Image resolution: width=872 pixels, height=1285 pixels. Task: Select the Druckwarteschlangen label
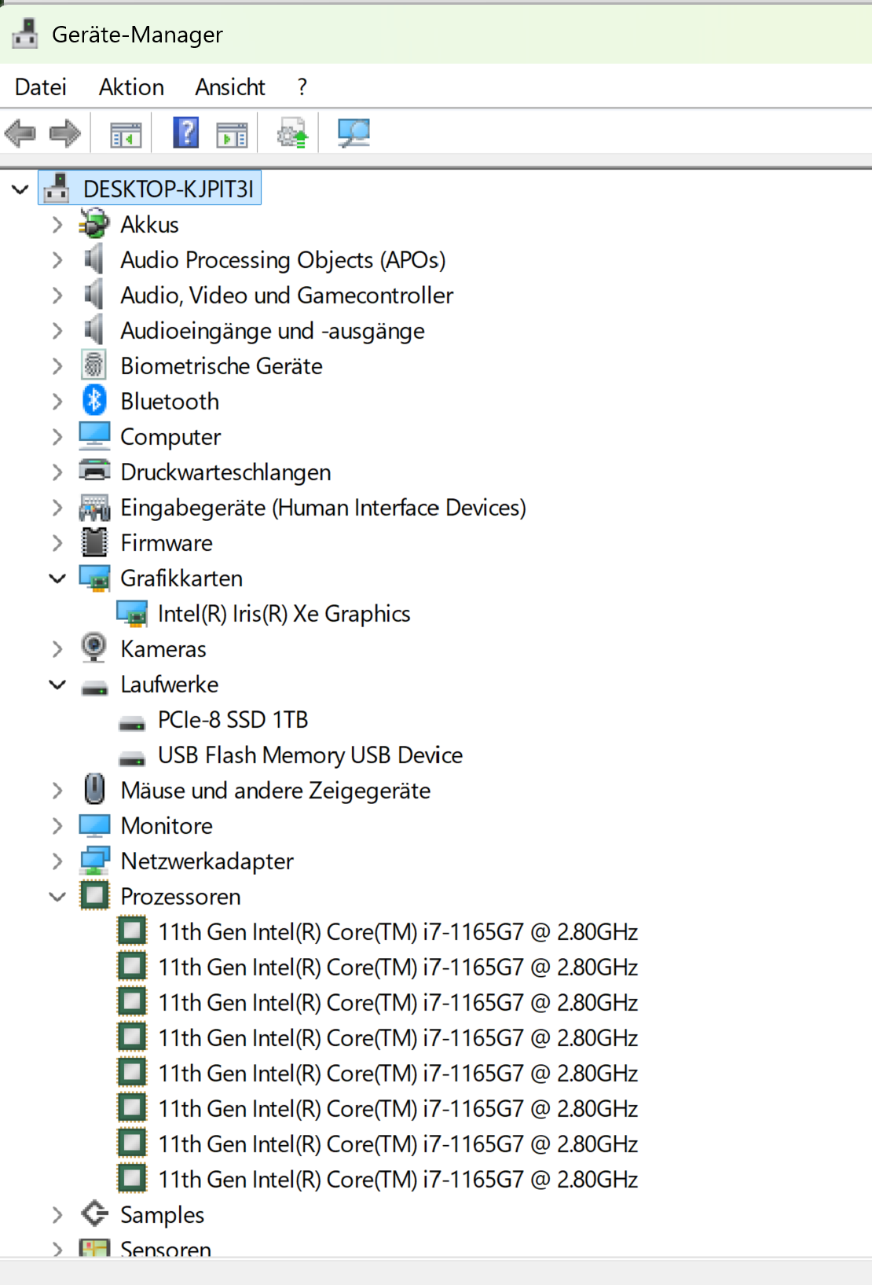coord(225,472)
